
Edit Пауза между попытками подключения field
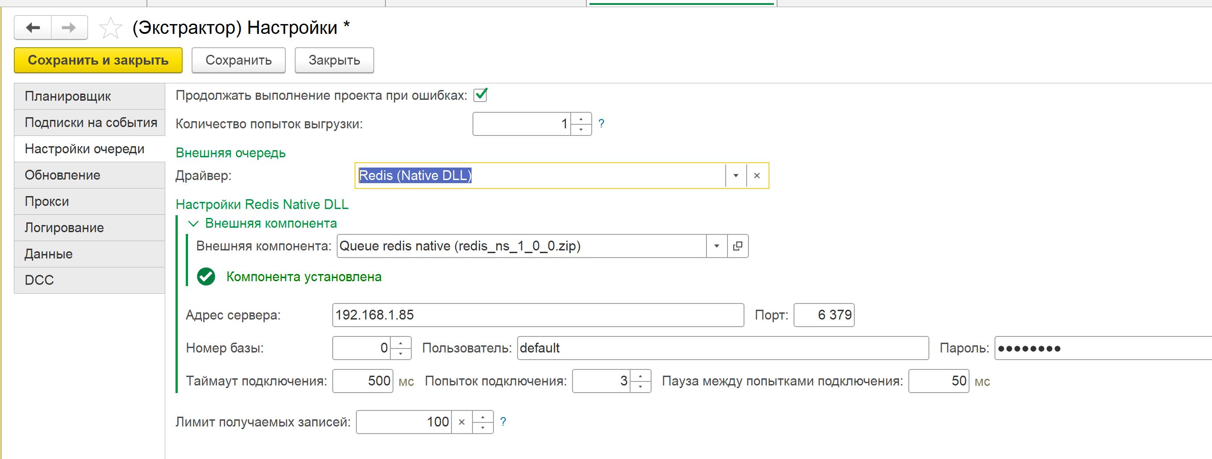939,381
